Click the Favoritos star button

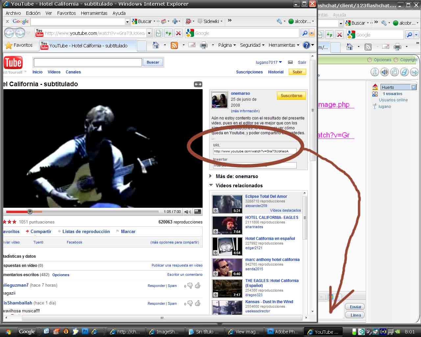point(19,45)
